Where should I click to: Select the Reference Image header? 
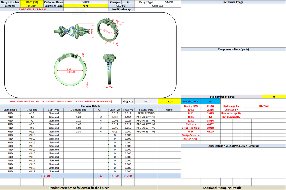(x=233, y=2)
